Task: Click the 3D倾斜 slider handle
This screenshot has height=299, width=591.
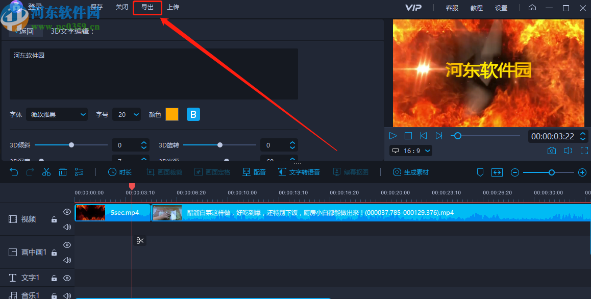Action: pos(71,145)
